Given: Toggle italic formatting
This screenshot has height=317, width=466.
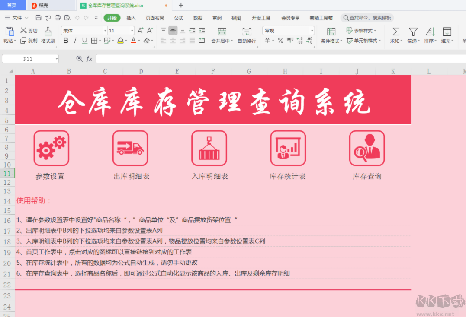Looking at the screenshot, I should pos(74,40).
